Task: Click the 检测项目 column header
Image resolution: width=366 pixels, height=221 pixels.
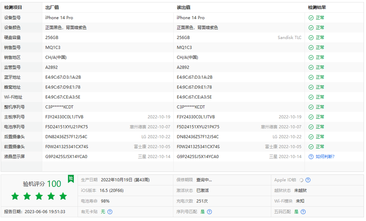Action: tap(13, 7)
